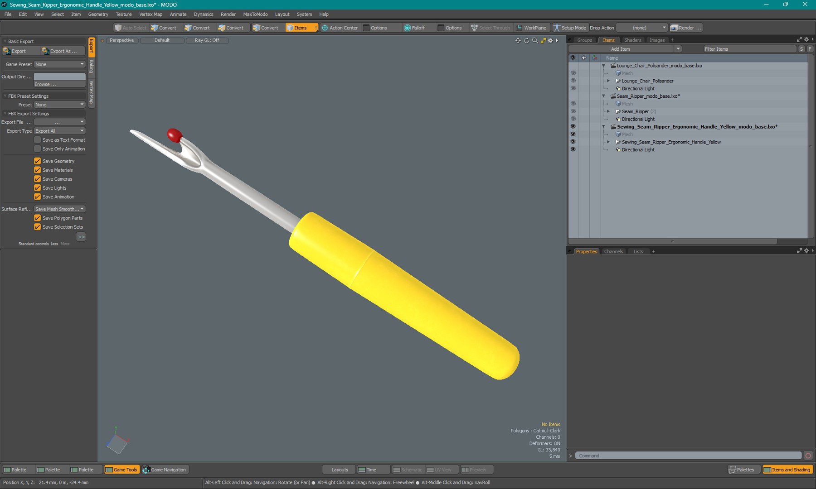Click the viewport pan/move icon
816x489 pixels.
coord(518,40)
